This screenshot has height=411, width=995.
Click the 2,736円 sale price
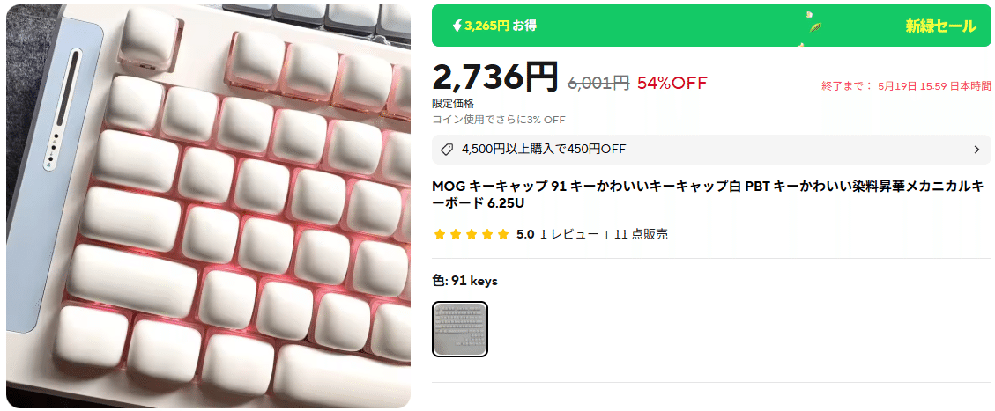click(495, 77)
